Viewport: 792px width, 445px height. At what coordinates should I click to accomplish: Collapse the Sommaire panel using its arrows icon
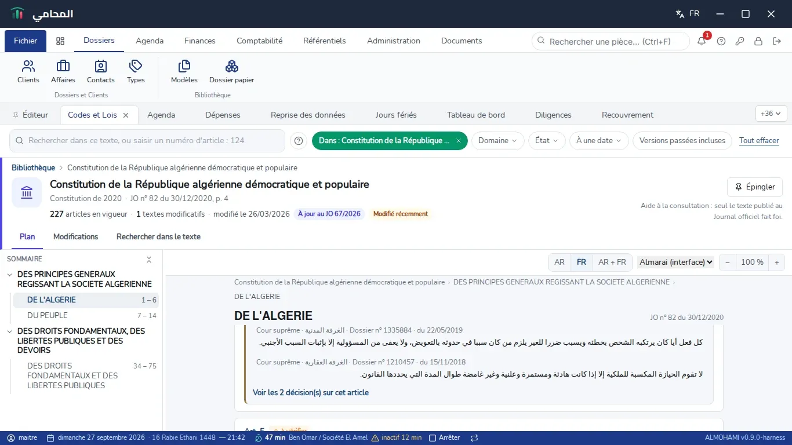click(x=149, y=260)
